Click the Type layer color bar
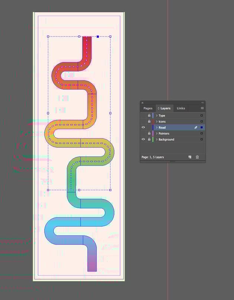The width and height of the screenshot is (234, 300). click(x=153, y=115)
